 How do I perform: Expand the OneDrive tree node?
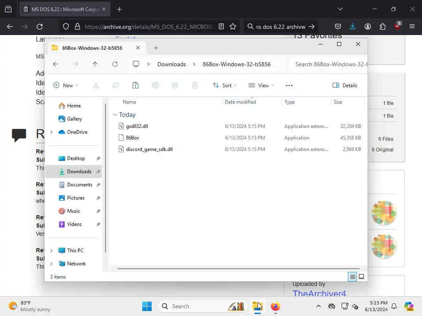[52, 132]
